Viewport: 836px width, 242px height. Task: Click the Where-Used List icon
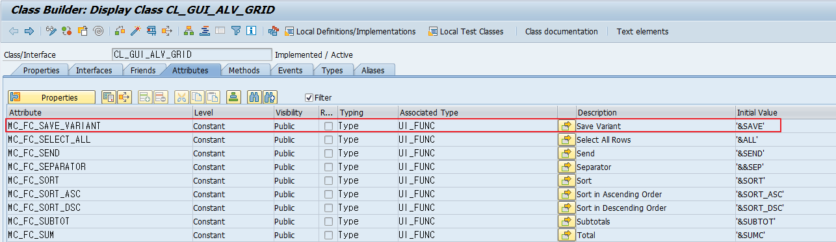(x=167, y=31)
